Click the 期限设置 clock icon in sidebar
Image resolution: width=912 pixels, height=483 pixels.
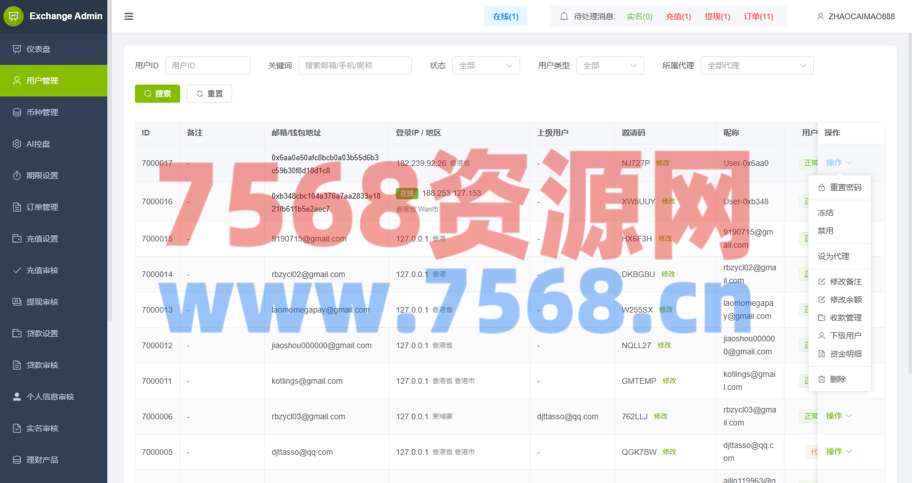click(x=17, y=175)
